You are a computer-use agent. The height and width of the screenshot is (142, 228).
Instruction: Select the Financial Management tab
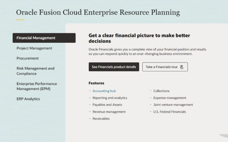44,38
